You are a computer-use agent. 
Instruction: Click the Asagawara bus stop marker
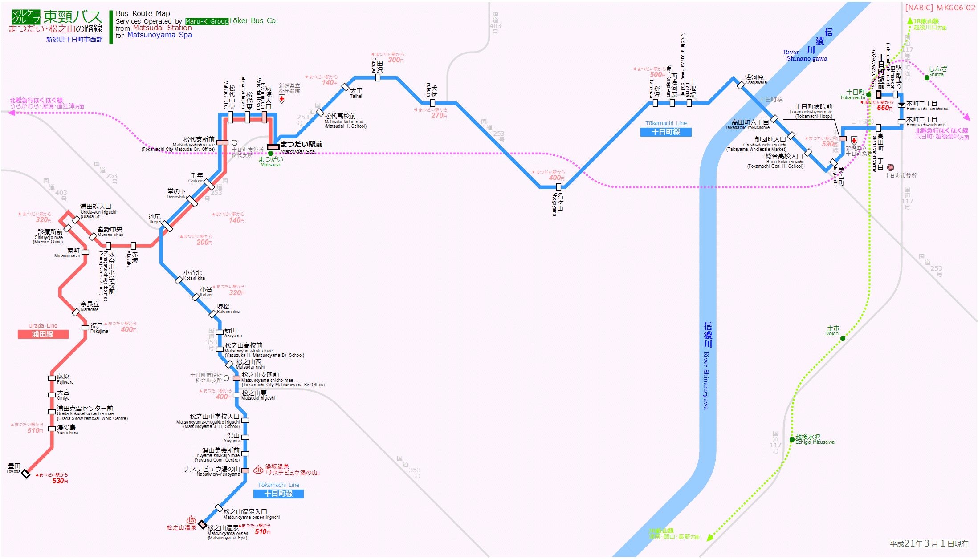741,85
